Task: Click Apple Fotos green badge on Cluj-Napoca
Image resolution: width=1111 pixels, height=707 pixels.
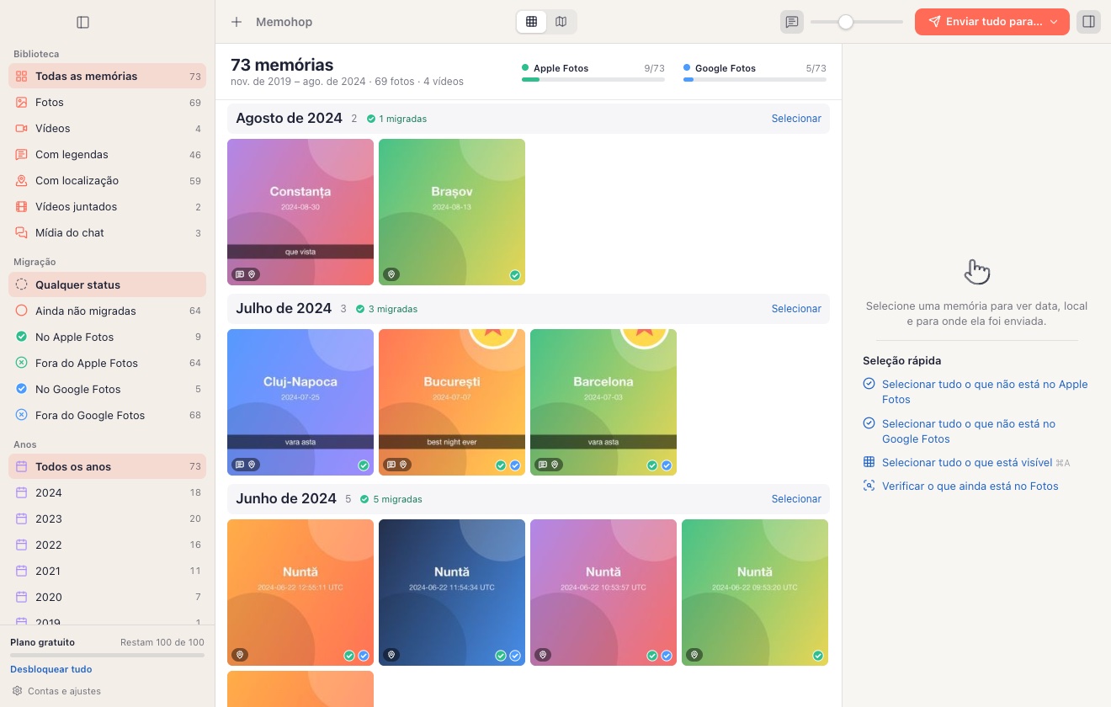Action: pos(364,465)
